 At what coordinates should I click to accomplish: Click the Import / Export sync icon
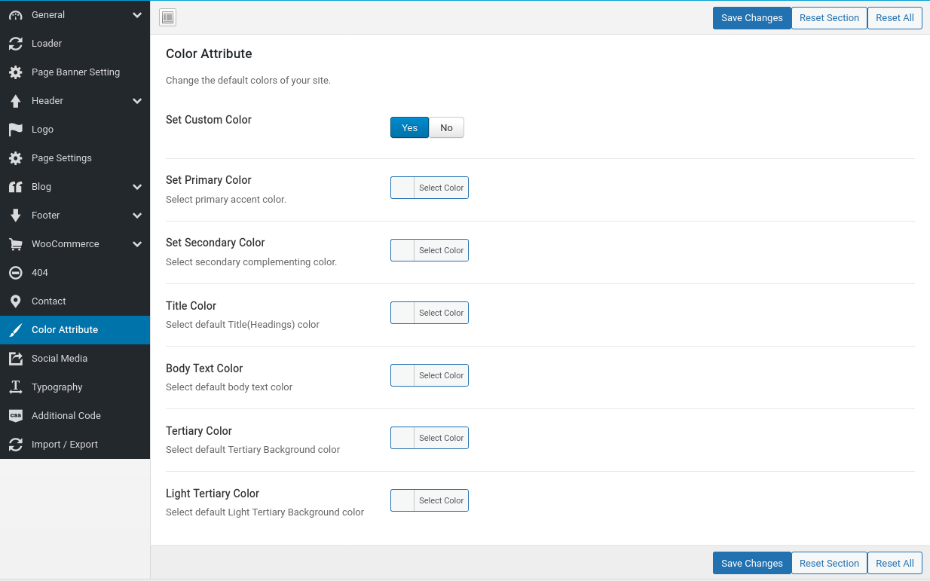16,445
